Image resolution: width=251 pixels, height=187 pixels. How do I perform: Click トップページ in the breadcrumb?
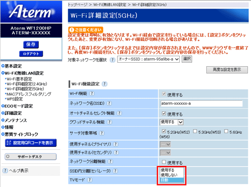pos(78,5)
